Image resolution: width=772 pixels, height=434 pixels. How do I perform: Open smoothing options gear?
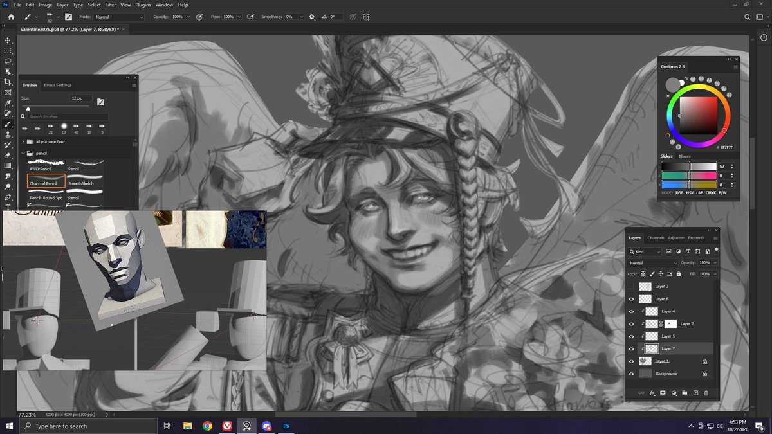point(312,17)
